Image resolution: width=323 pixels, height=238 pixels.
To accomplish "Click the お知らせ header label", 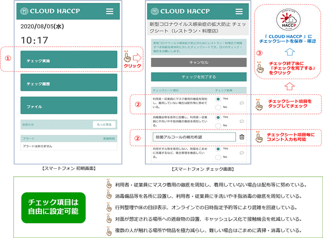I will pyautogui.click(x=28, y=125).
